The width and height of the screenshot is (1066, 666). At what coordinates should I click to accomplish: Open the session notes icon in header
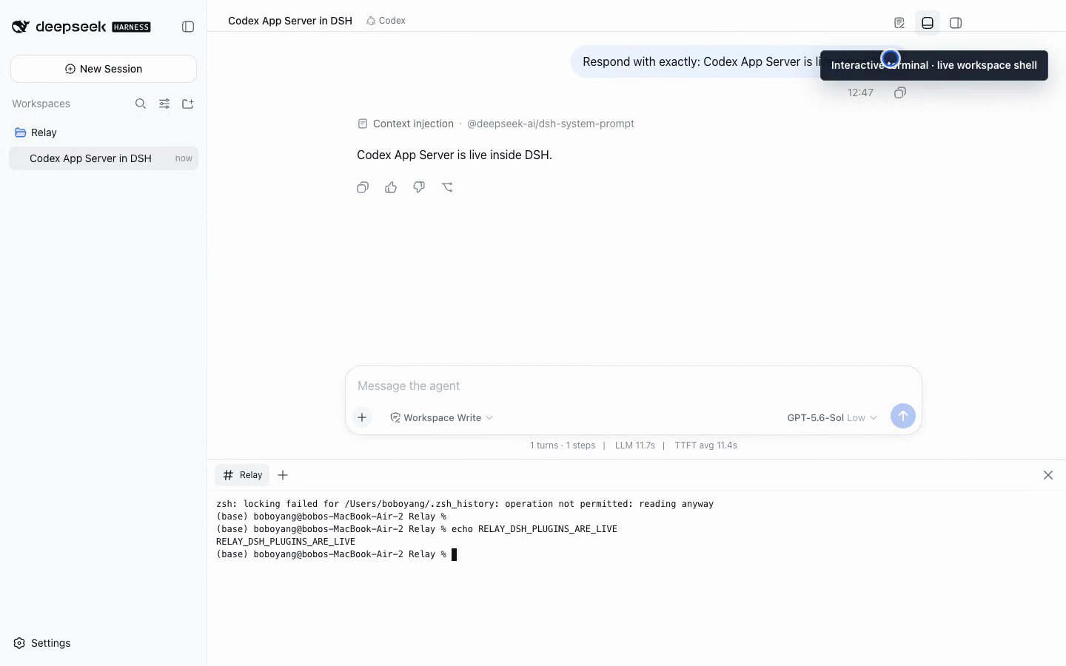899,23
